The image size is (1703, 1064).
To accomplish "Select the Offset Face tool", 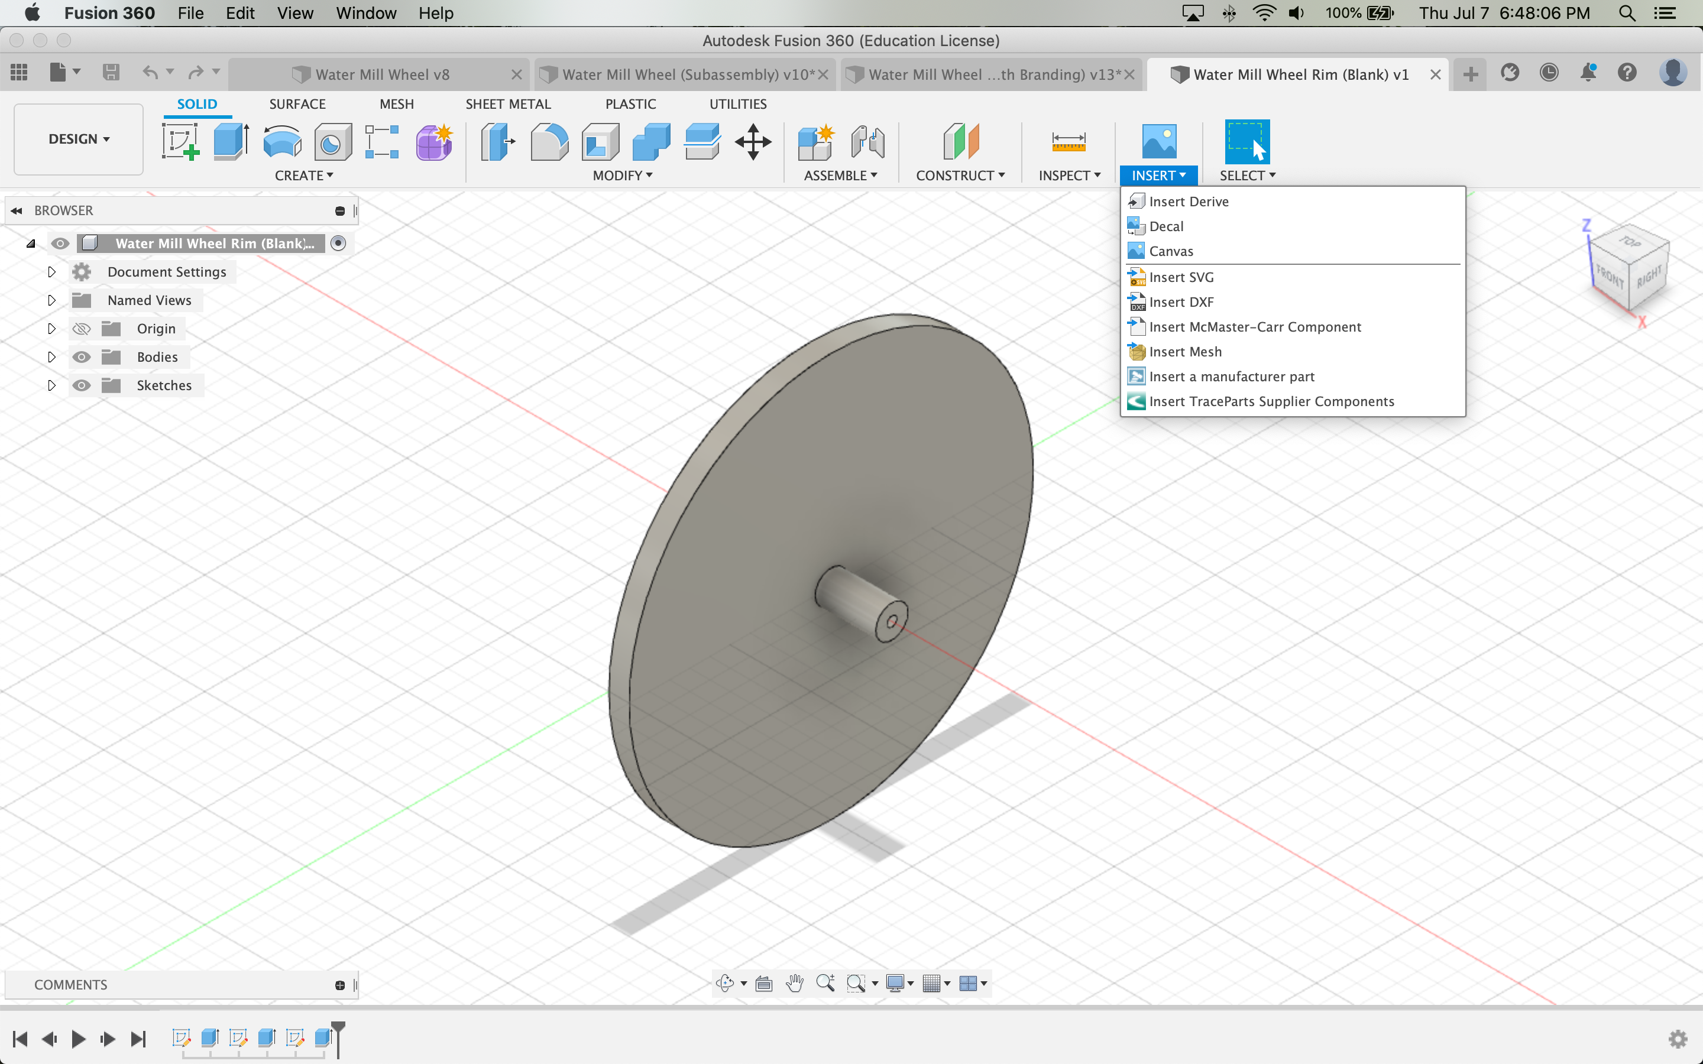I will [x=702, y=141].
